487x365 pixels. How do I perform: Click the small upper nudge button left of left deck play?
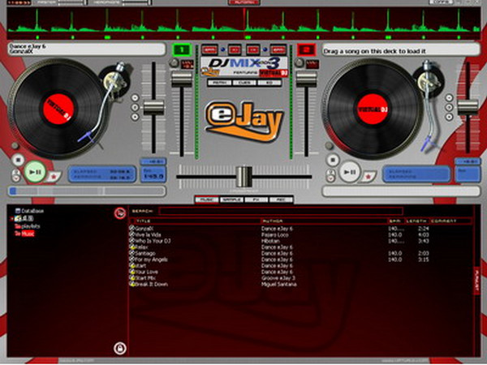coord(16,172)
